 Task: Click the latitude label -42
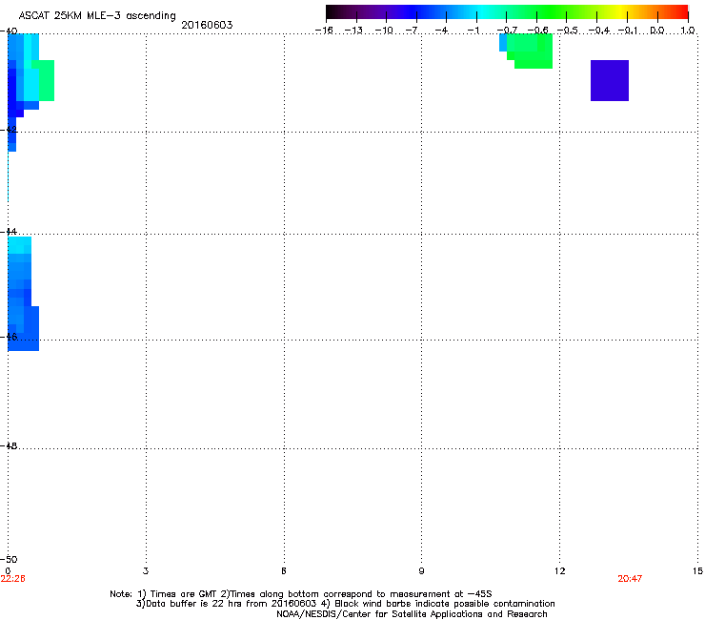point(9,130)
